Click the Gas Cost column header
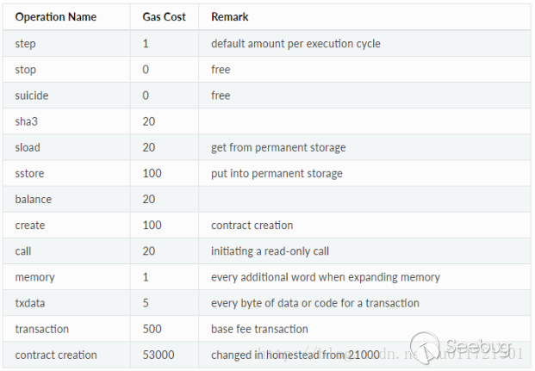The height and width of the screenshot is (371, 535). [164, 17]
